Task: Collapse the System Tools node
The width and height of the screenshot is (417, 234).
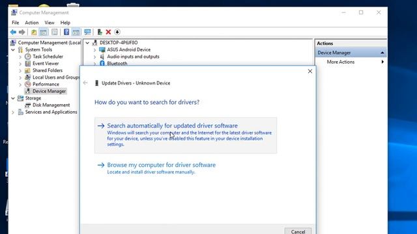Action: [x=13, y=49]
